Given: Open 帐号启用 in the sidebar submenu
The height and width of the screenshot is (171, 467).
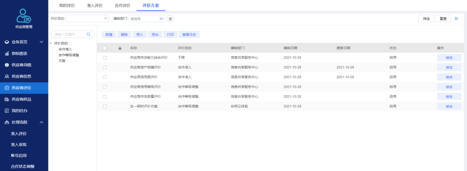Looking at the screenshot, I should pos(19,155).
